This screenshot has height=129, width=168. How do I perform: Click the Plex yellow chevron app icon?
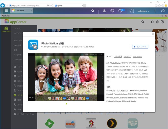coord(112,123)
